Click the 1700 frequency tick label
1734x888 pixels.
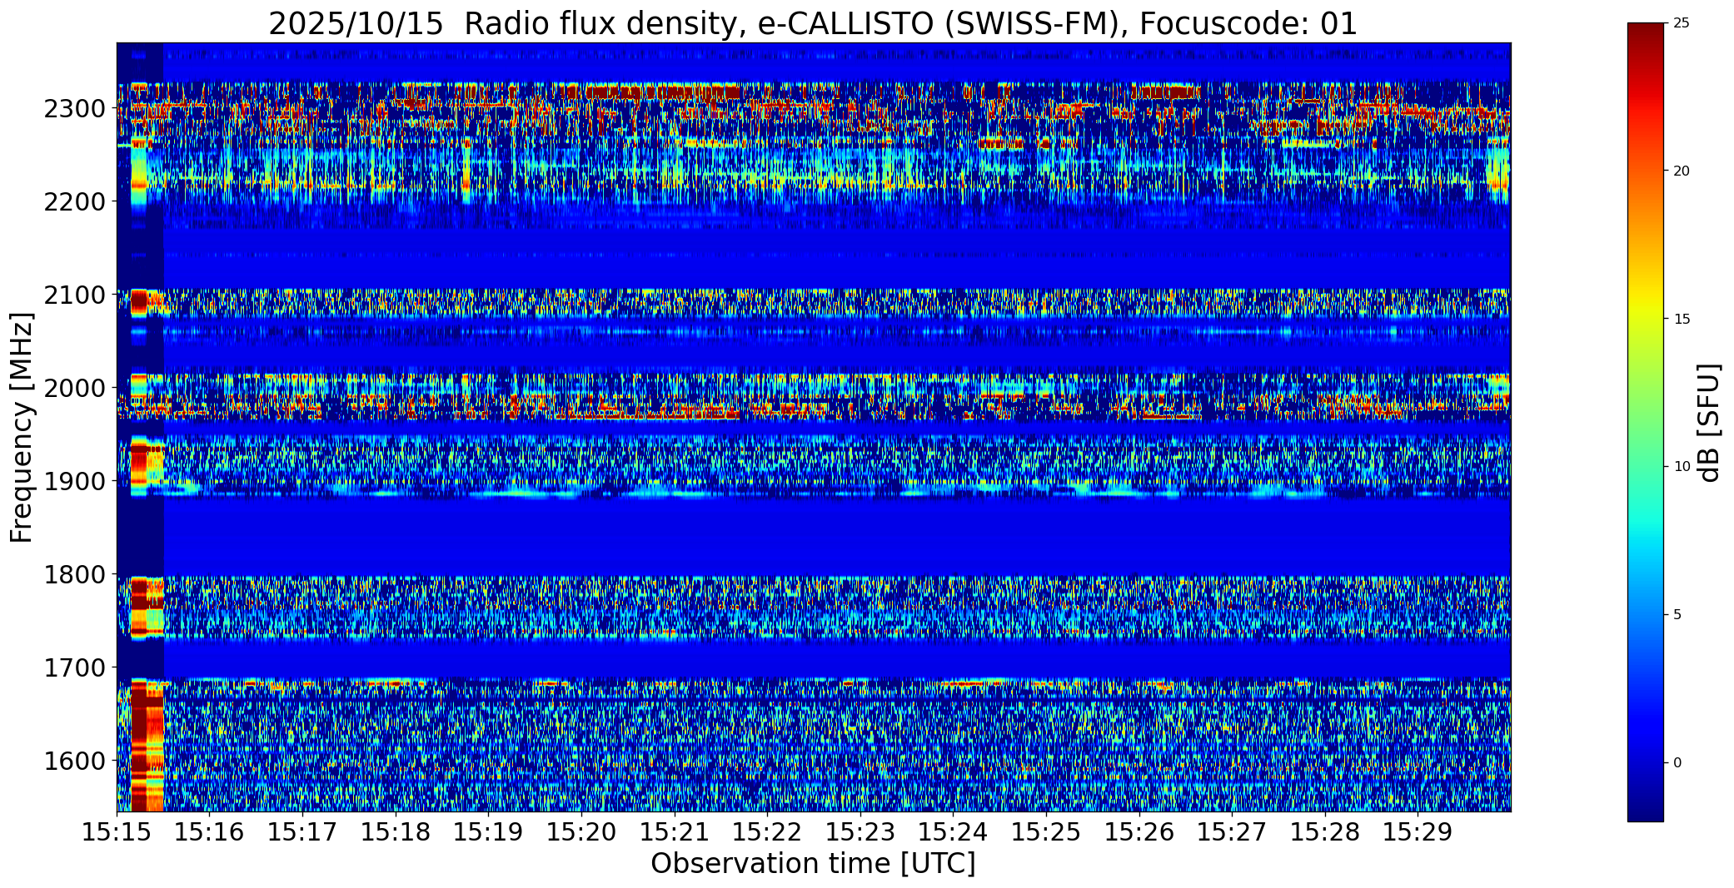tap(76, 668)
